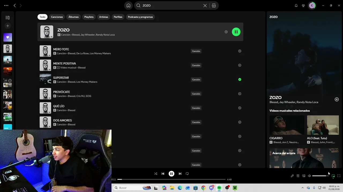Adjust the volume slider

[x=320, y=176]
